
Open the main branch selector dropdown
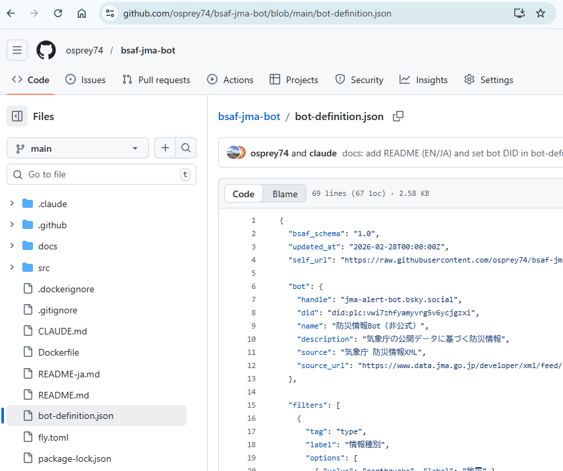tap(77, 148)
